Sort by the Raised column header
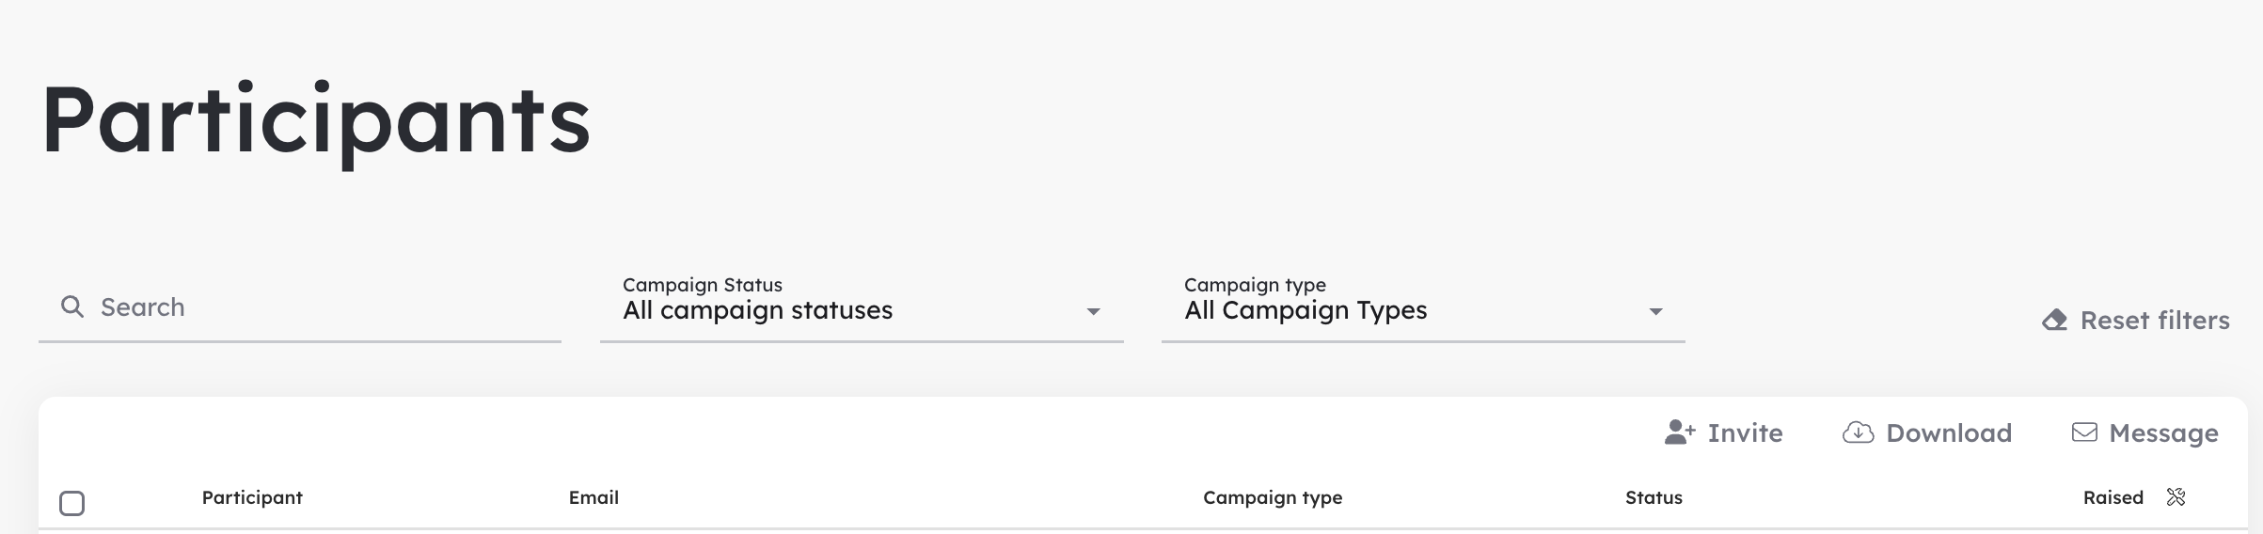 click(x=2113, y=497)
